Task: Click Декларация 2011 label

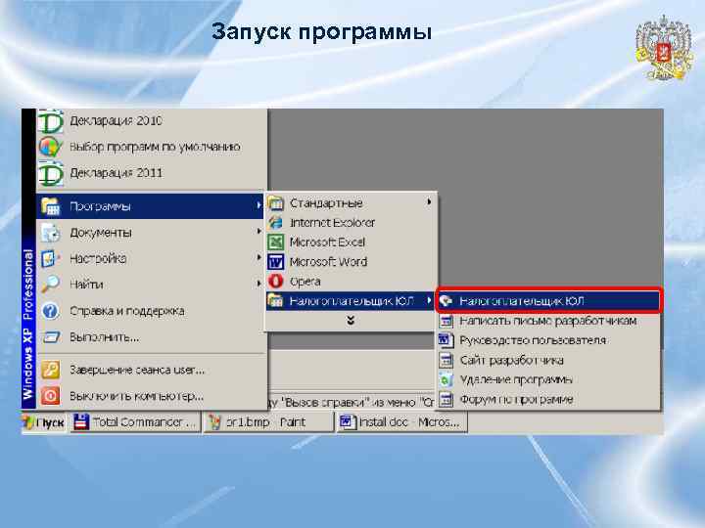Action: pyautogui.click(x=116, y=173)
